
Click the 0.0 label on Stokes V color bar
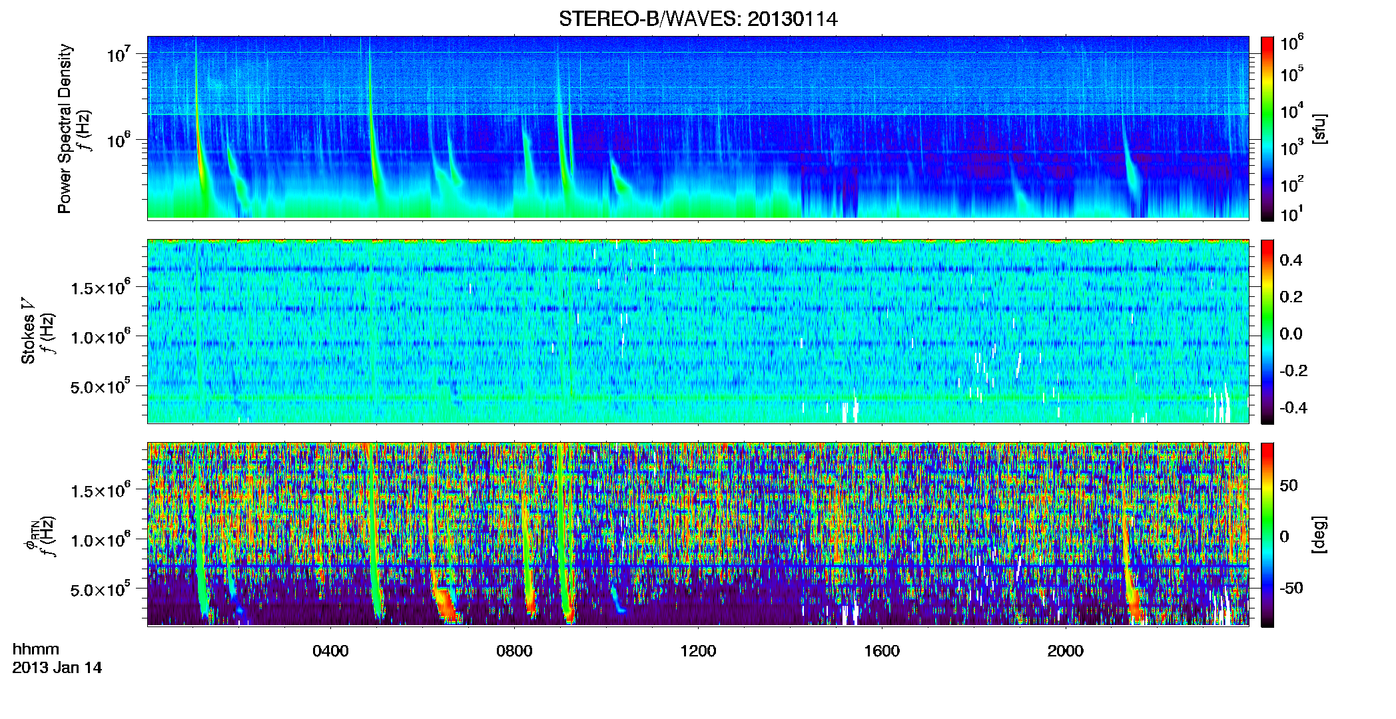click(x=1291, y=334)
